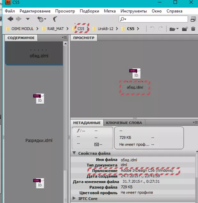The image size is (198, 203).
Task: Go back with the left arrow button
Action: (10, 19)
